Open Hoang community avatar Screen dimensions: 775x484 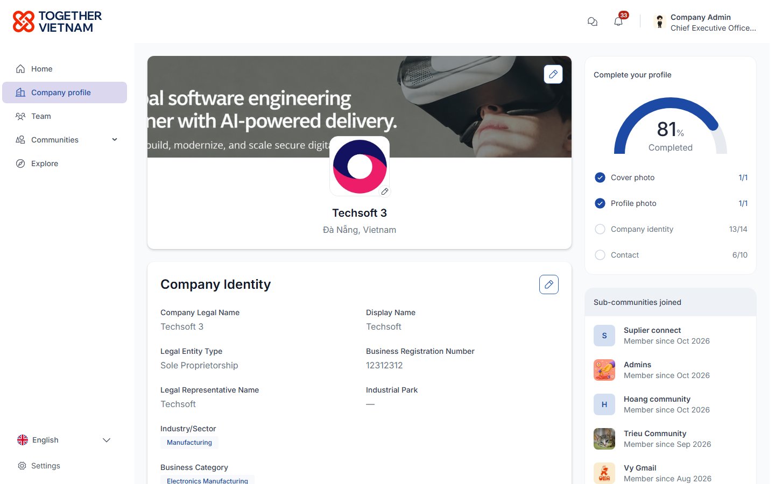(x=604, y=404)
